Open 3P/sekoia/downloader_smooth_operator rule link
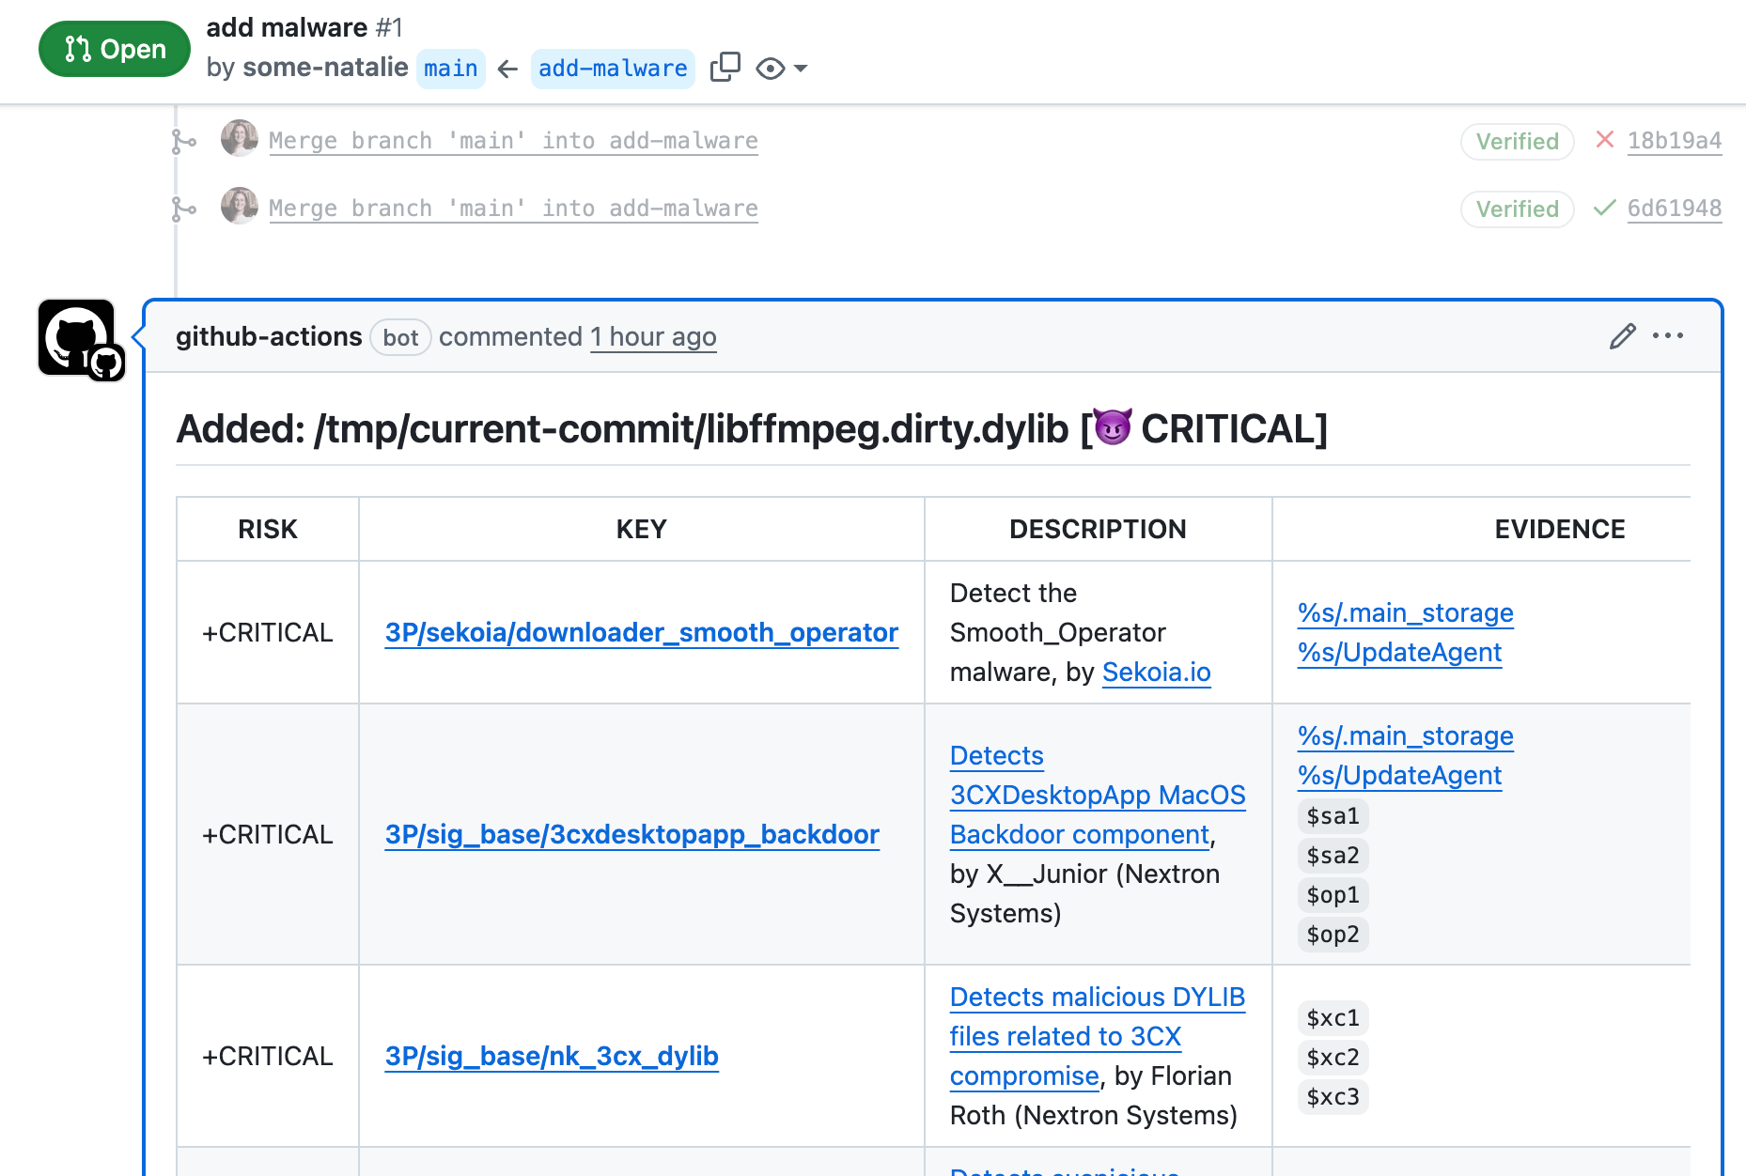Image resolution: width=1746 pixels, height=1176 pixels. click(642, 633)
